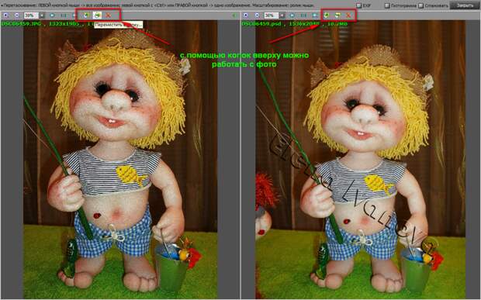Image resolution: width=481 pixels, height=300 pixels.
Task: Zoom in on the left DSC06459.JPG image
Action: click(5, 15)
